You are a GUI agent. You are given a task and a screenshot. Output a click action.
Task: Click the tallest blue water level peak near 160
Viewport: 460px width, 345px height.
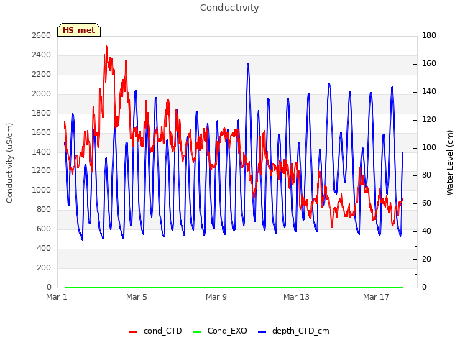tap(248, 65)
